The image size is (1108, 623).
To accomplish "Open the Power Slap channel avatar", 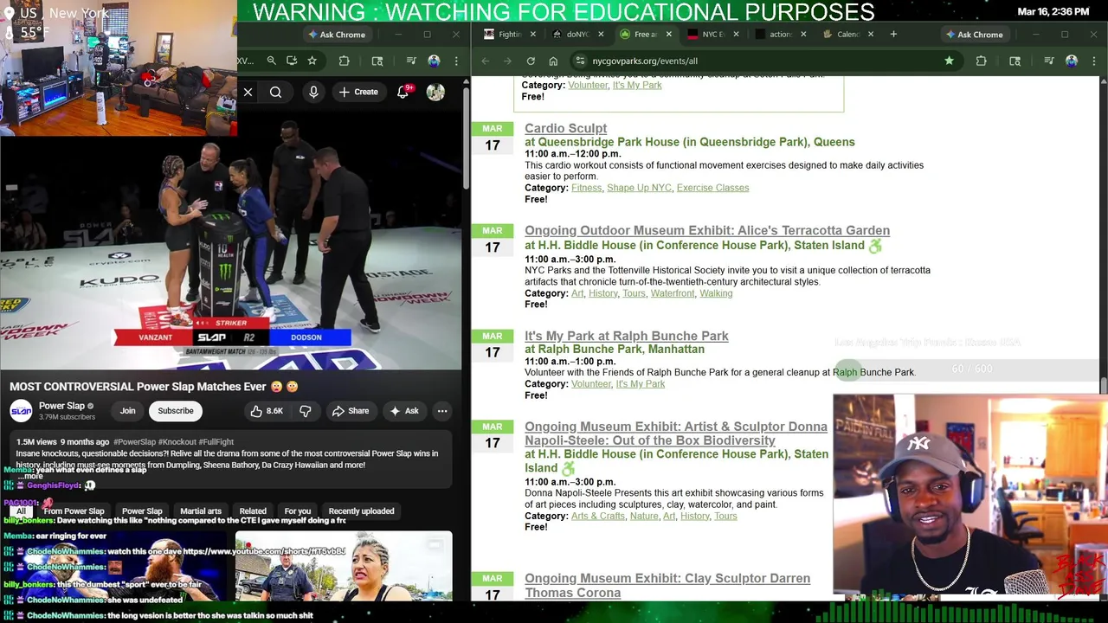I will click(x=21, y=411).
